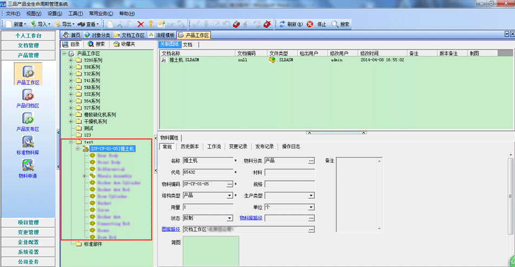Open the 产品归档区 sidebar icon

point(28,98)
